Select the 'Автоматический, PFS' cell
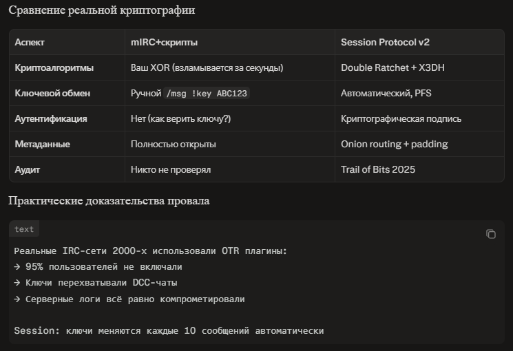 pos(386,94)
